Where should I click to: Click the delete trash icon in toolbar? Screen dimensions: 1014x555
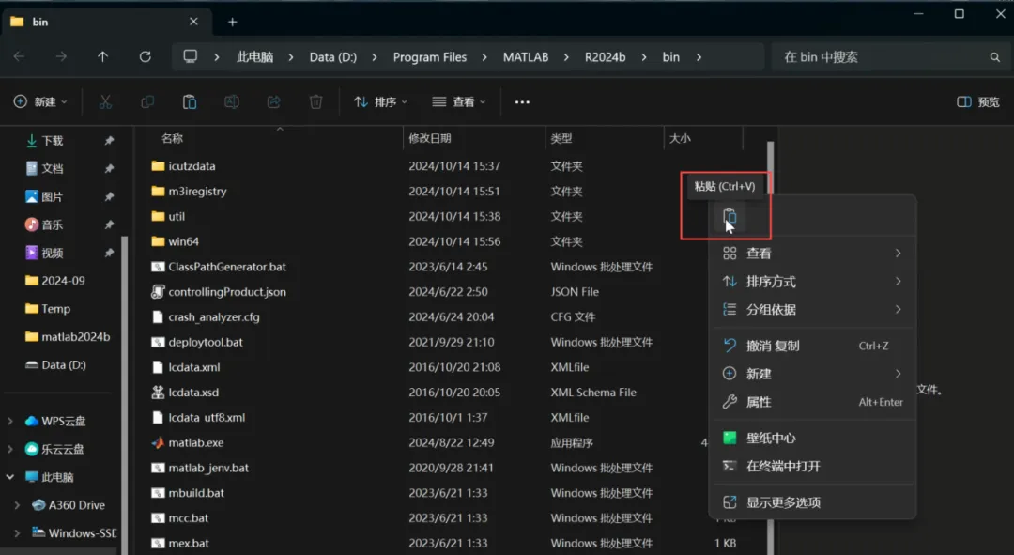[315, 101]
